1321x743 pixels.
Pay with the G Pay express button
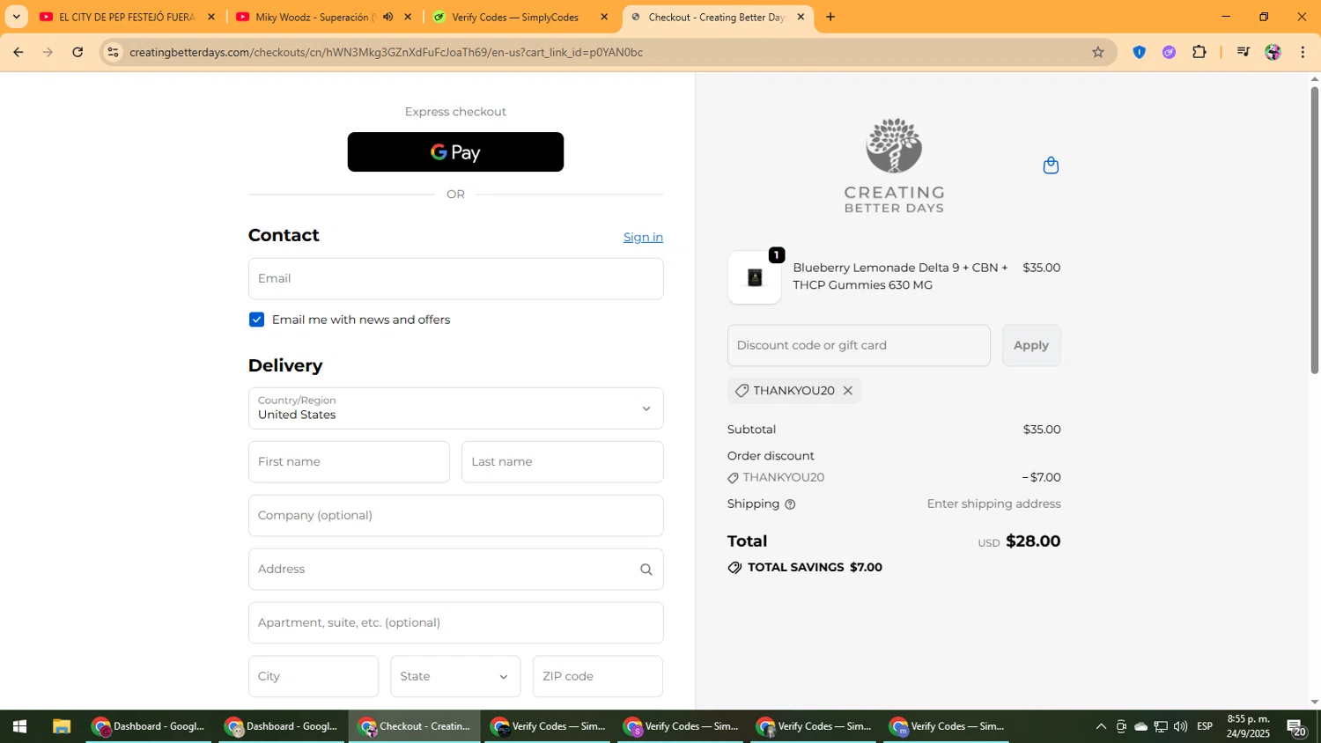point(455,152)
